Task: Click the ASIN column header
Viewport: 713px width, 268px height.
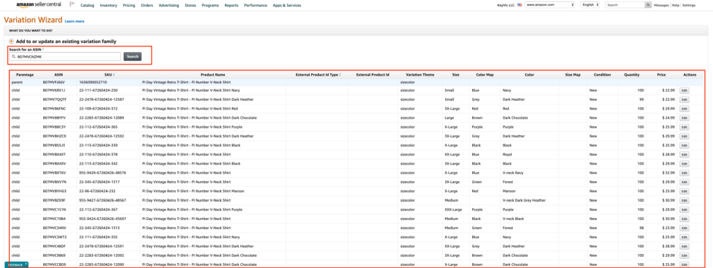Action: pos(58,74)
